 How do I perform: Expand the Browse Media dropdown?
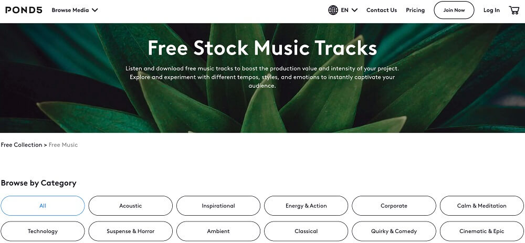(75, 10)
